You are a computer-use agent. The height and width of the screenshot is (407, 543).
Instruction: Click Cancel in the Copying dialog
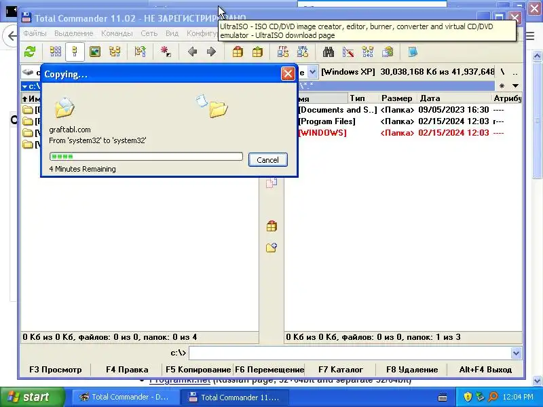coord(267,160)
